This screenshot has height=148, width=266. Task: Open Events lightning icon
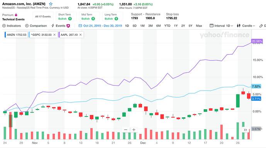pyautogui.click(x=53, y=26)
